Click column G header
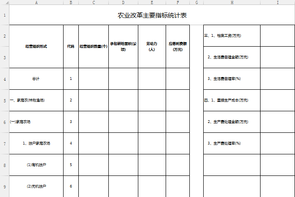 click(x=196, y=3)
